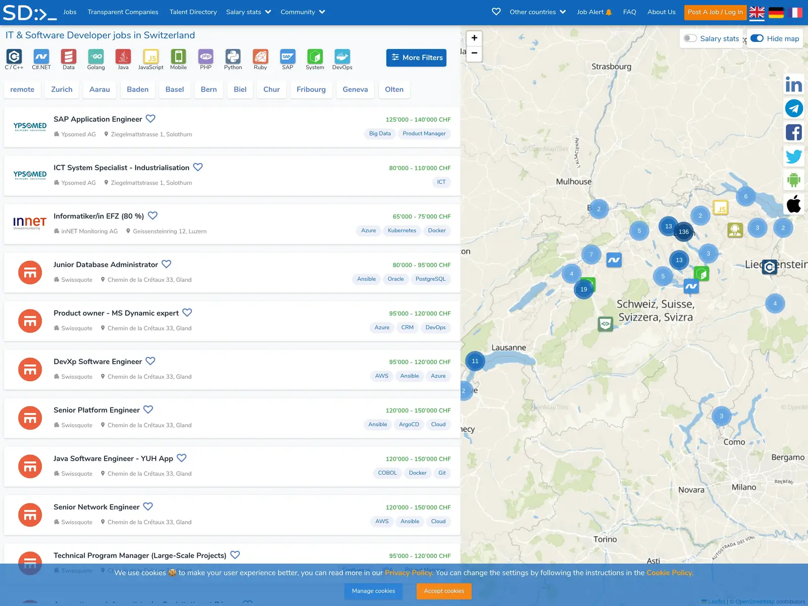This screenshot has width=808, height=606.
Task: Click the PHP technology icon
Action: (x=206, y=56)
